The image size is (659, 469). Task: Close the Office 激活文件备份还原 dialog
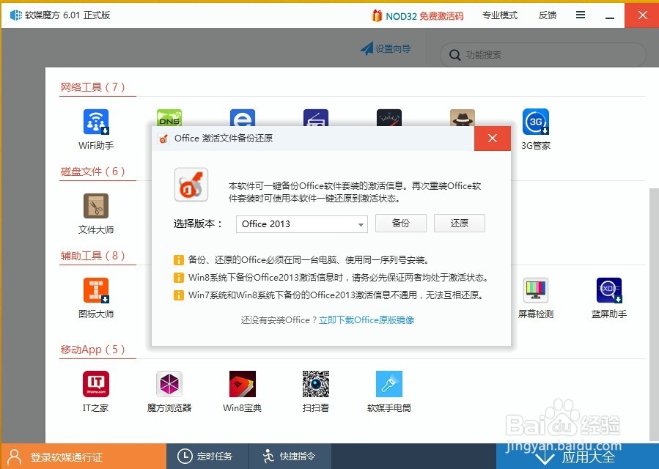point(493,139)
